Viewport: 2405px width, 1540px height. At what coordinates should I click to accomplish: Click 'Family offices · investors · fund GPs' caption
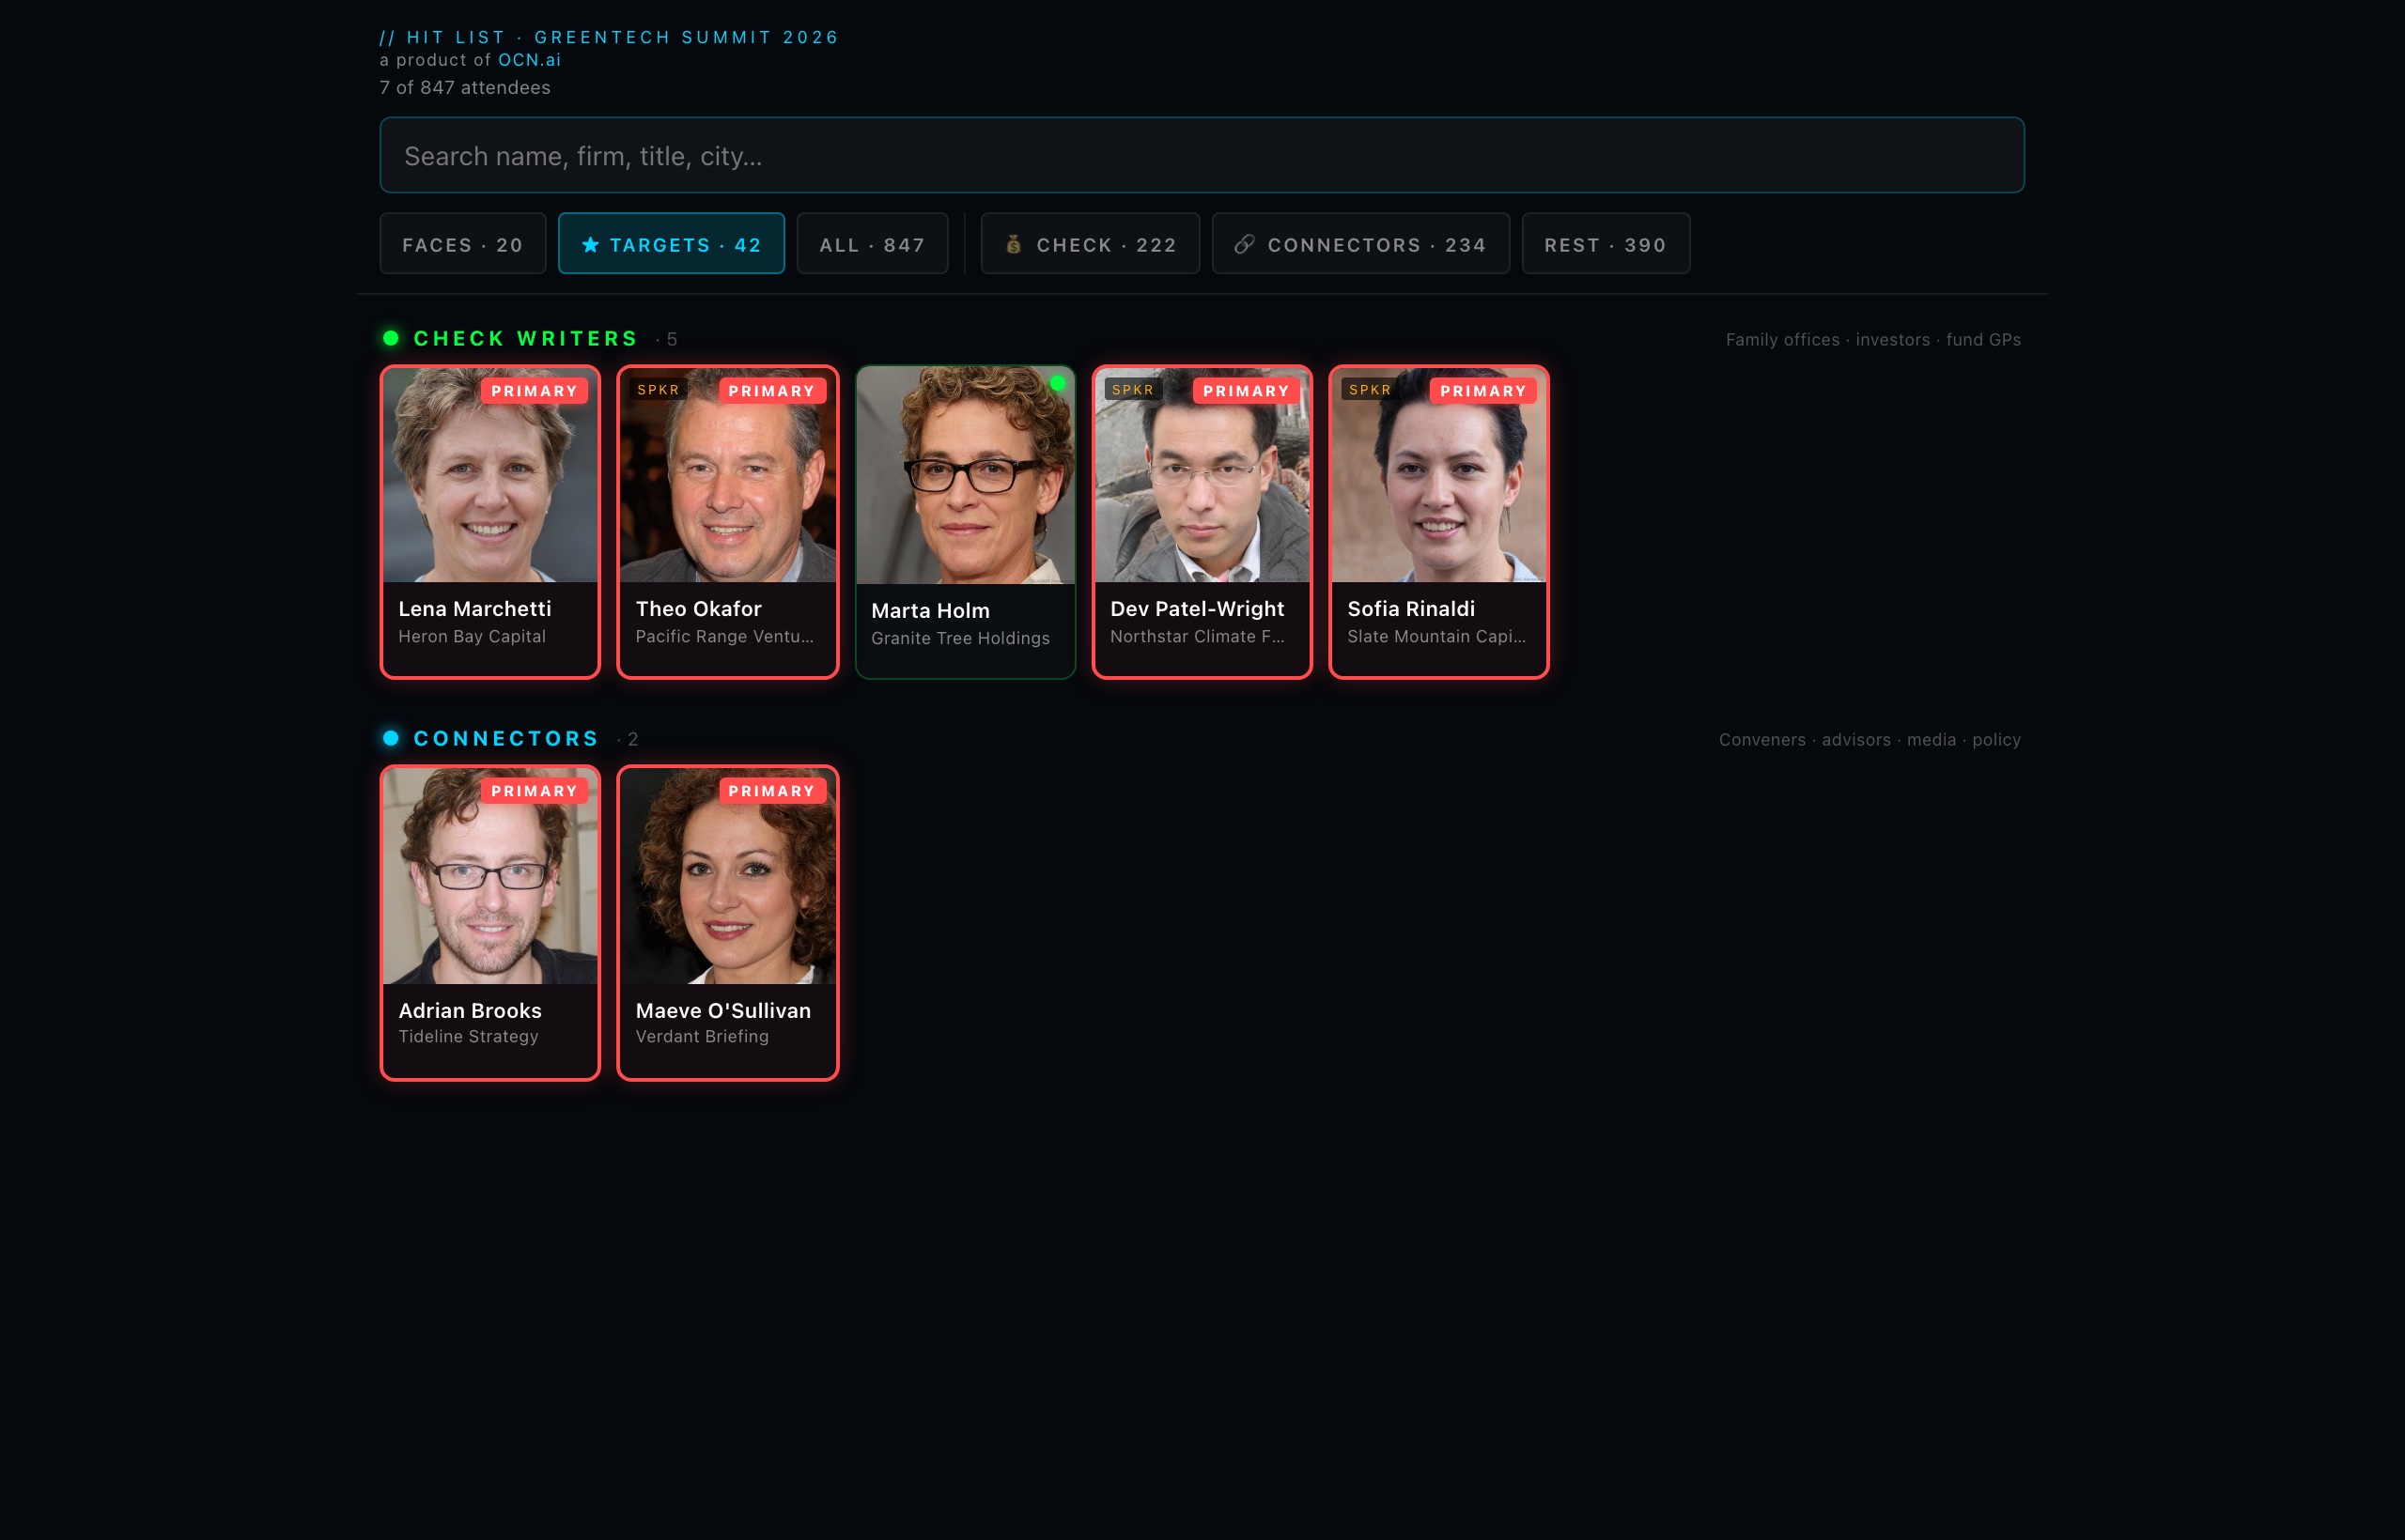1872,340
